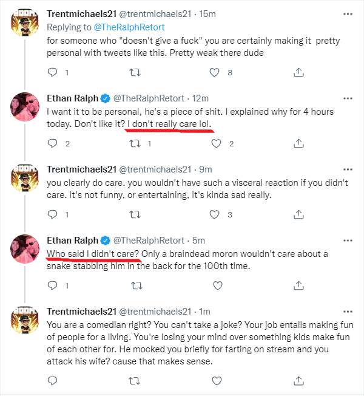Open Trentmichaels21's avatar on the 1m tweet
Screen dimensions: 364x396
[25, 319]
